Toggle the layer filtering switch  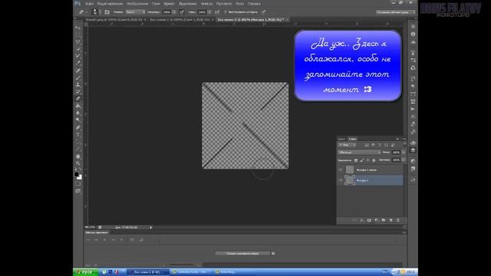point(404,145)
